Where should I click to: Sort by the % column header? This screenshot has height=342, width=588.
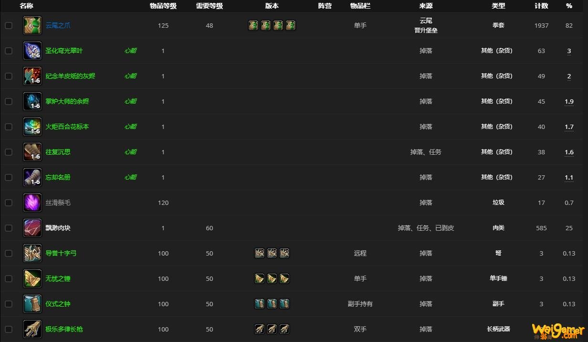[569, 6]
